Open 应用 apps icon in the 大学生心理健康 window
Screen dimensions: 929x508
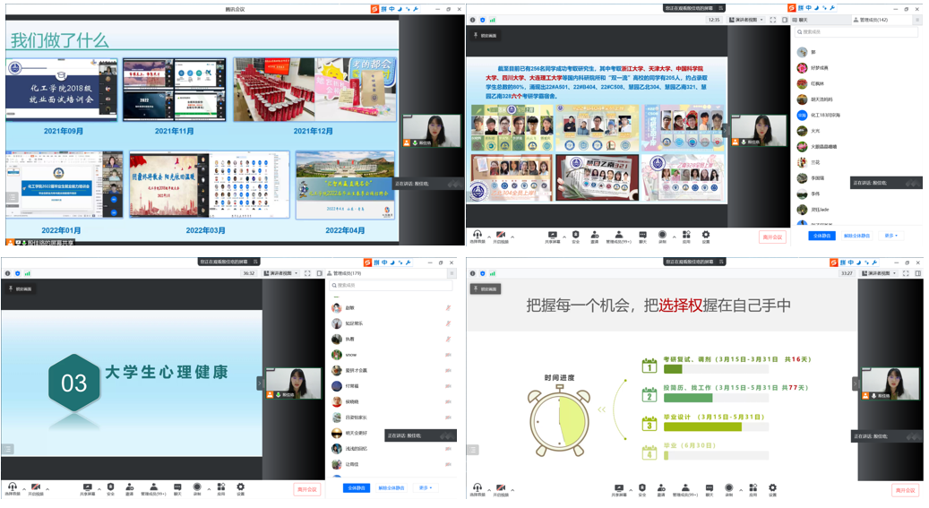tap(219, 486)
